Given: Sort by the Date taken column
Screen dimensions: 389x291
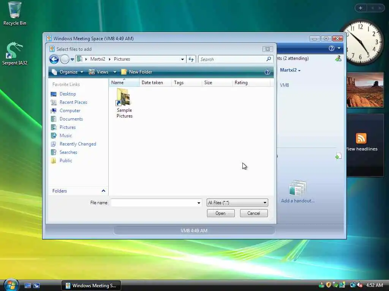Looking at the screenshot, I should tap(155, 83).
